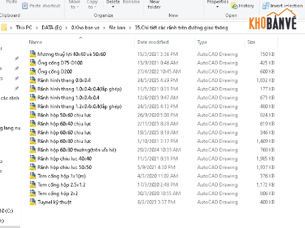This screenshot has width=305, height=228.
Task: Click the Paste shortcut icon
Action: (x=25, y=5)
